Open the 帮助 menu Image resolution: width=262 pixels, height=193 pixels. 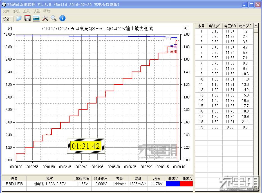coord(46,11)
